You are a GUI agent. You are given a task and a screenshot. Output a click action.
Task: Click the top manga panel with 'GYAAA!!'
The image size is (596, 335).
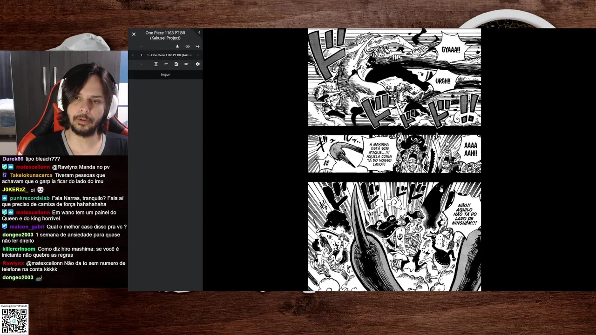click(x=394, y=77)
